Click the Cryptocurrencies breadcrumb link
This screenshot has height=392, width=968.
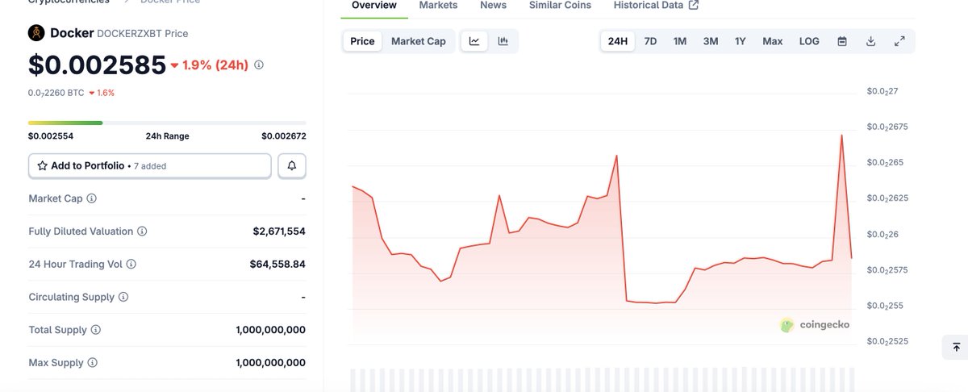(69, 2)
